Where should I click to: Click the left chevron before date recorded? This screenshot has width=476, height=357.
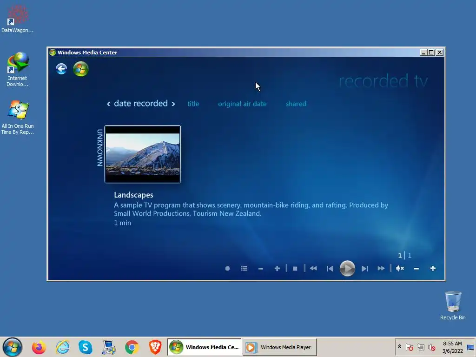click(108, 104)
